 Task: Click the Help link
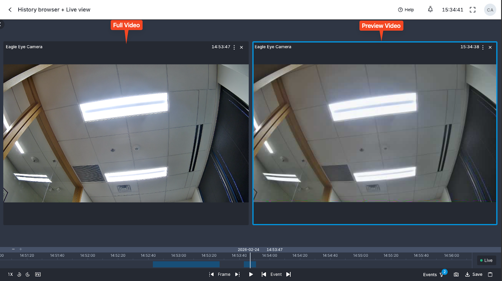(x=406, y=10)
